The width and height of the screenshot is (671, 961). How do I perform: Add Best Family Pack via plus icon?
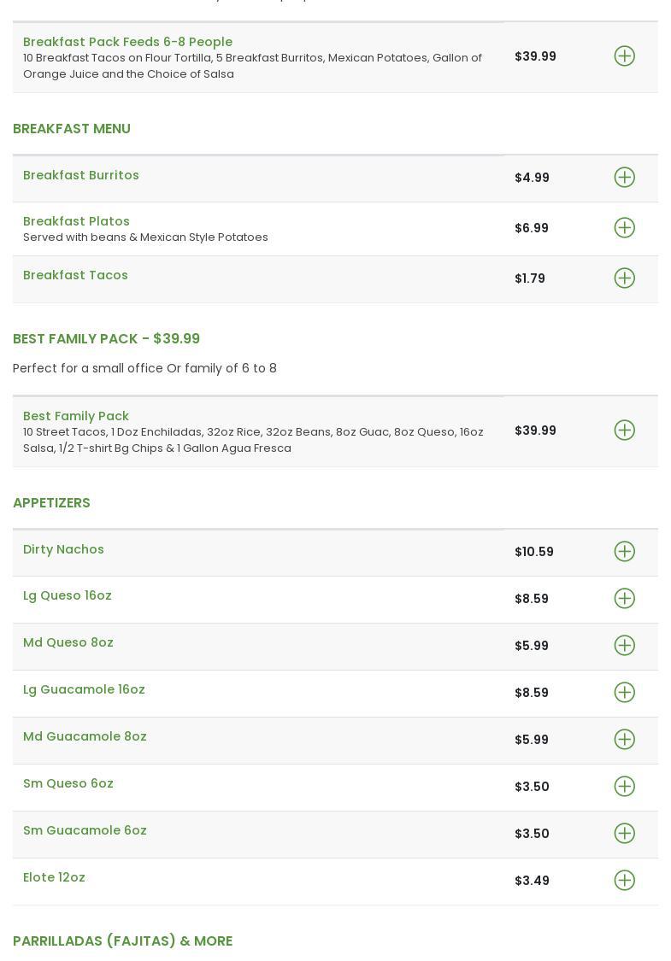[625, 431]
